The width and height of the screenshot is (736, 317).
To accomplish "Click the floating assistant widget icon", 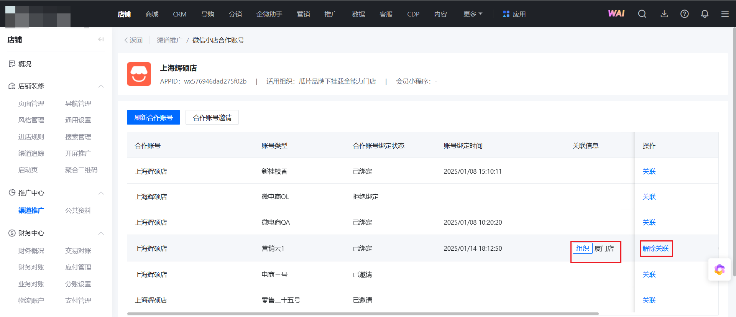I will (x=719, y=269).
